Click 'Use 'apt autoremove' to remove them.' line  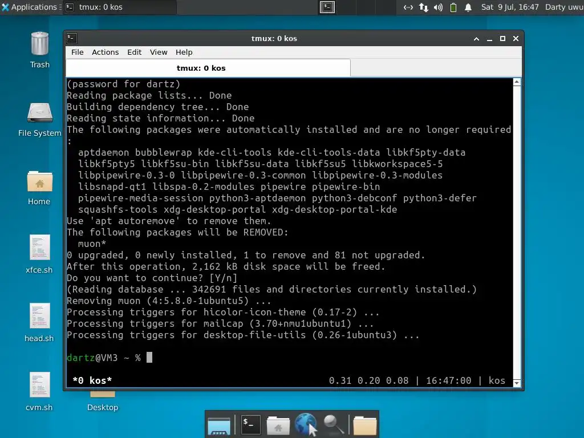tap(169, 221)
